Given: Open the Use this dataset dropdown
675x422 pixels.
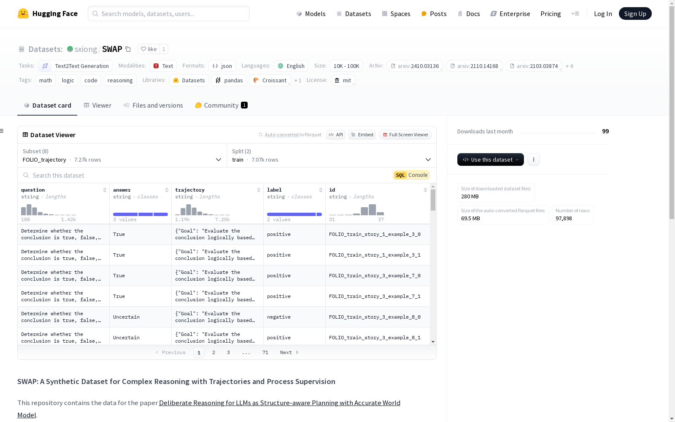Looking at the screenshot, I should [491, 160].
